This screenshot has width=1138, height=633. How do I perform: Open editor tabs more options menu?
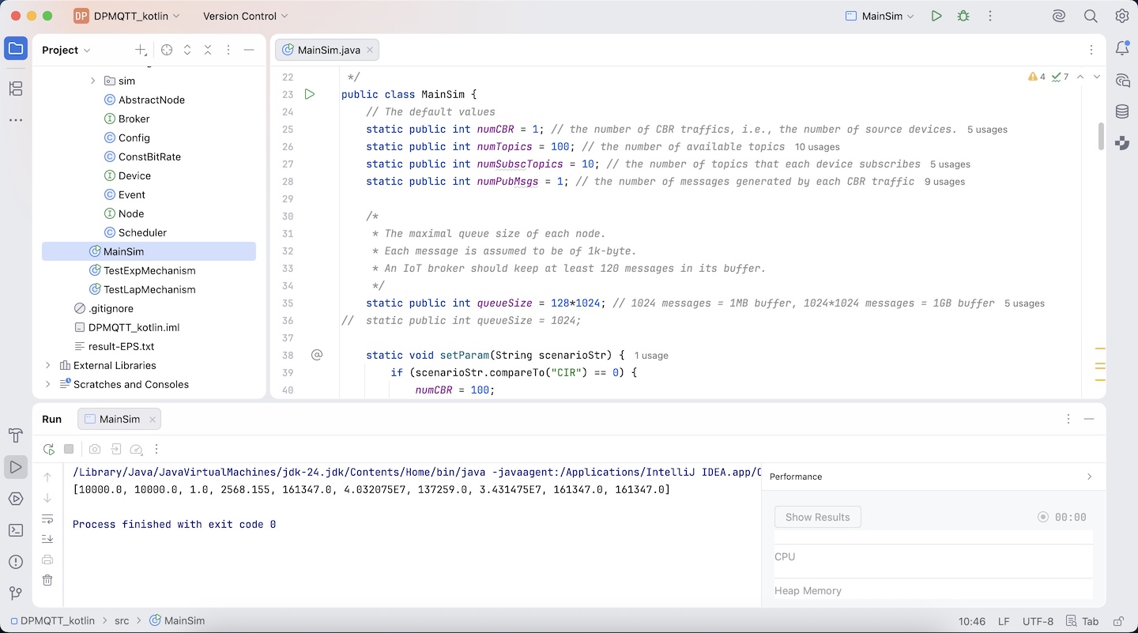pos(1091,50)
